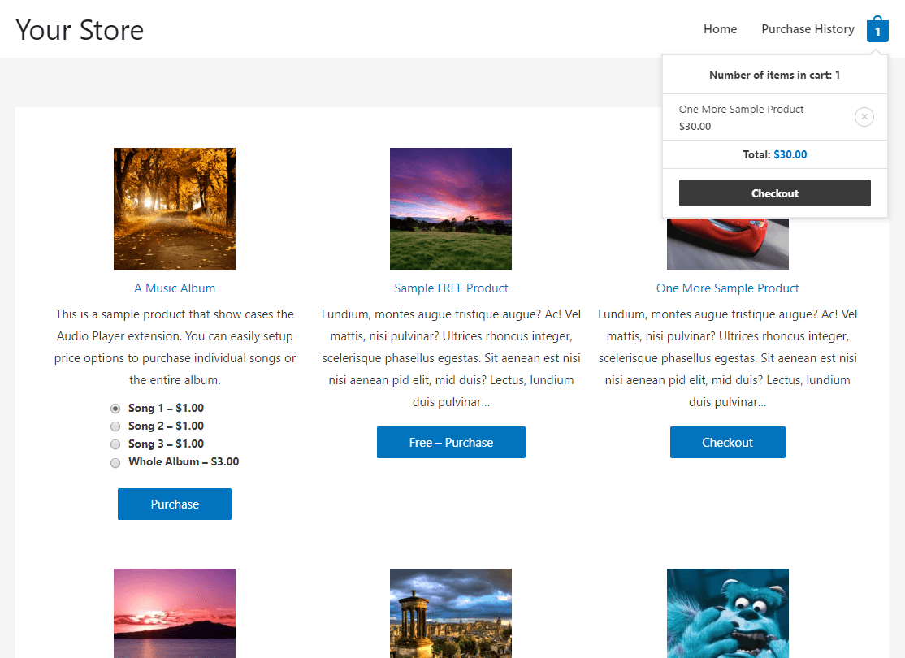This screenshot has height=658, width=905.
Task: Open the Home menu item
Action: coord(720,28)
